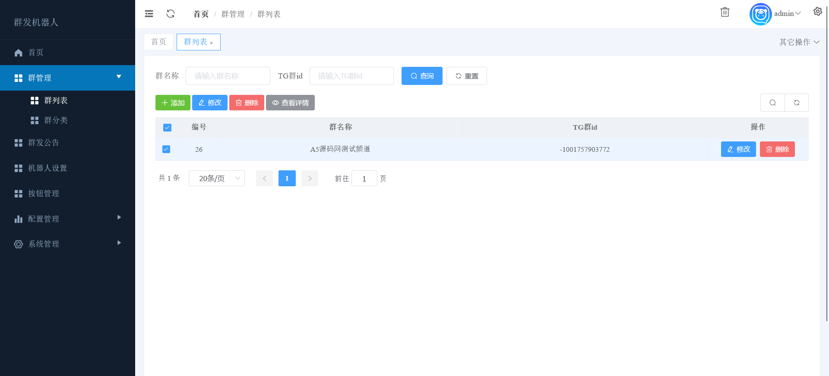829x376 pixels.
Task: Expand the 系统管理 sidebar menu
Action: (67, 244)
